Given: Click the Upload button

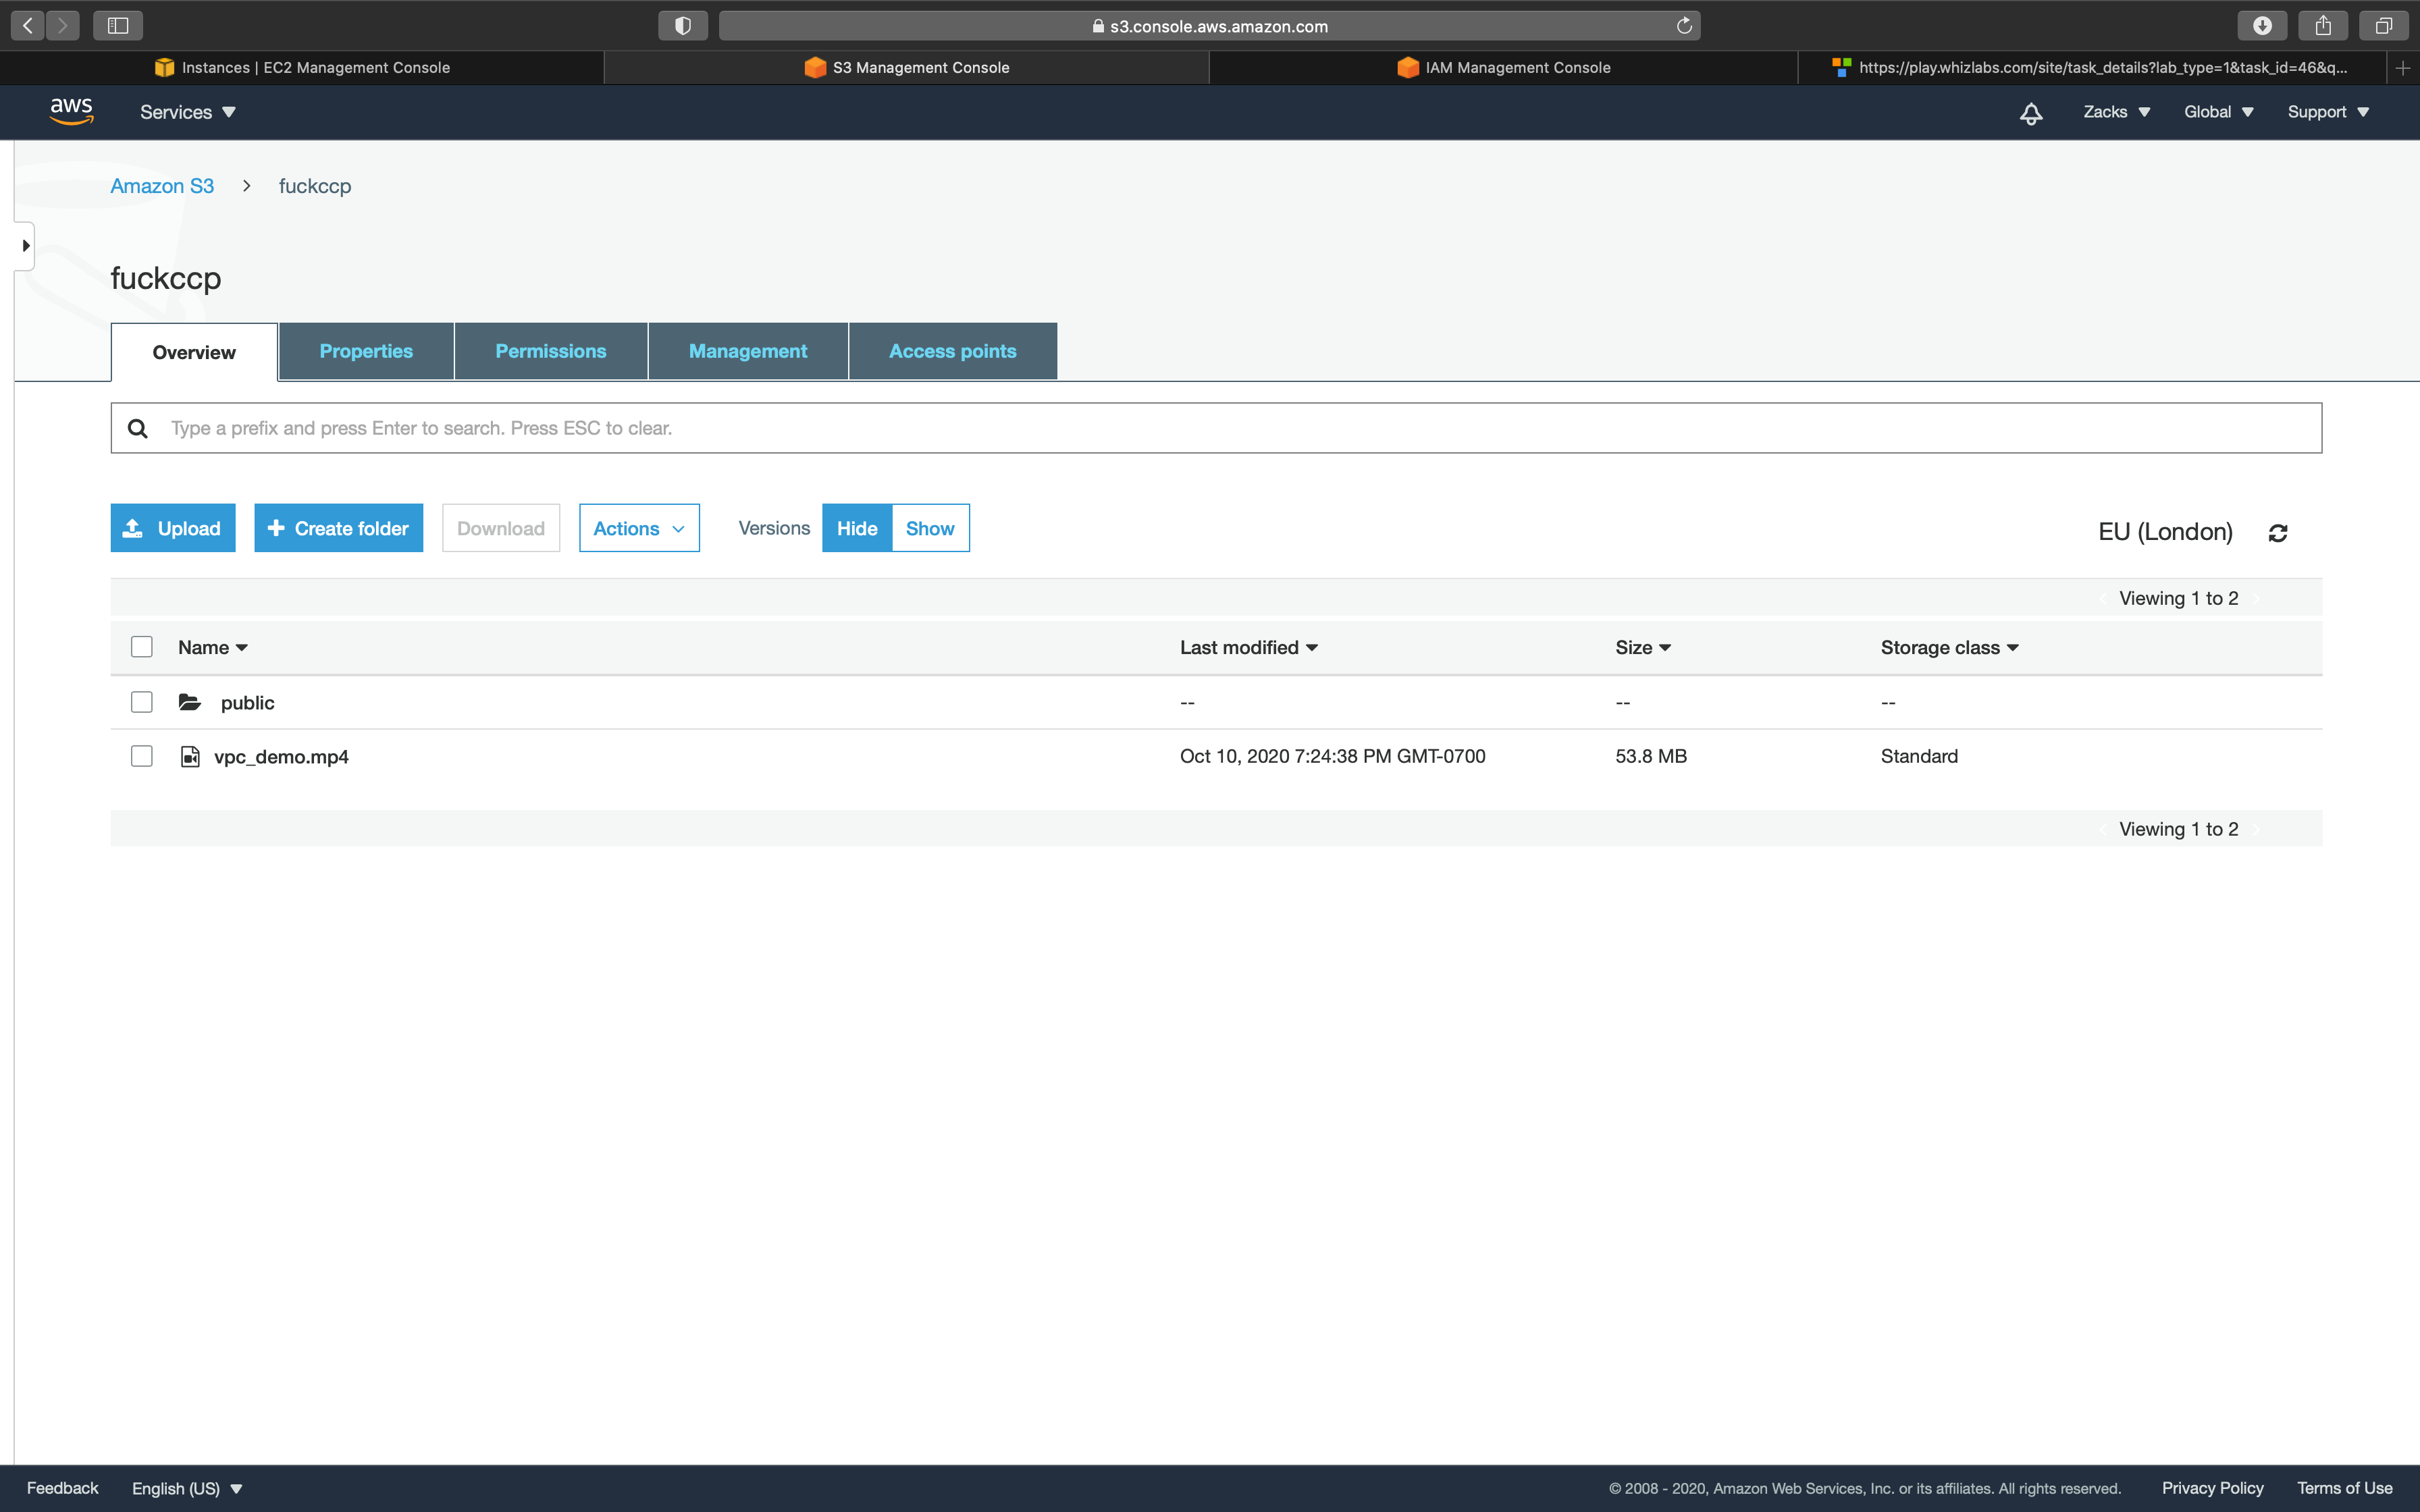Looking at the screenshot, I should click(173, 528).
